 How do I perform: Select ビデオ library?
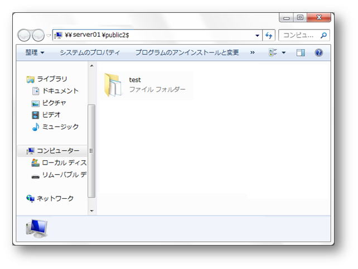pyautogui.click(x=51, y=115)
